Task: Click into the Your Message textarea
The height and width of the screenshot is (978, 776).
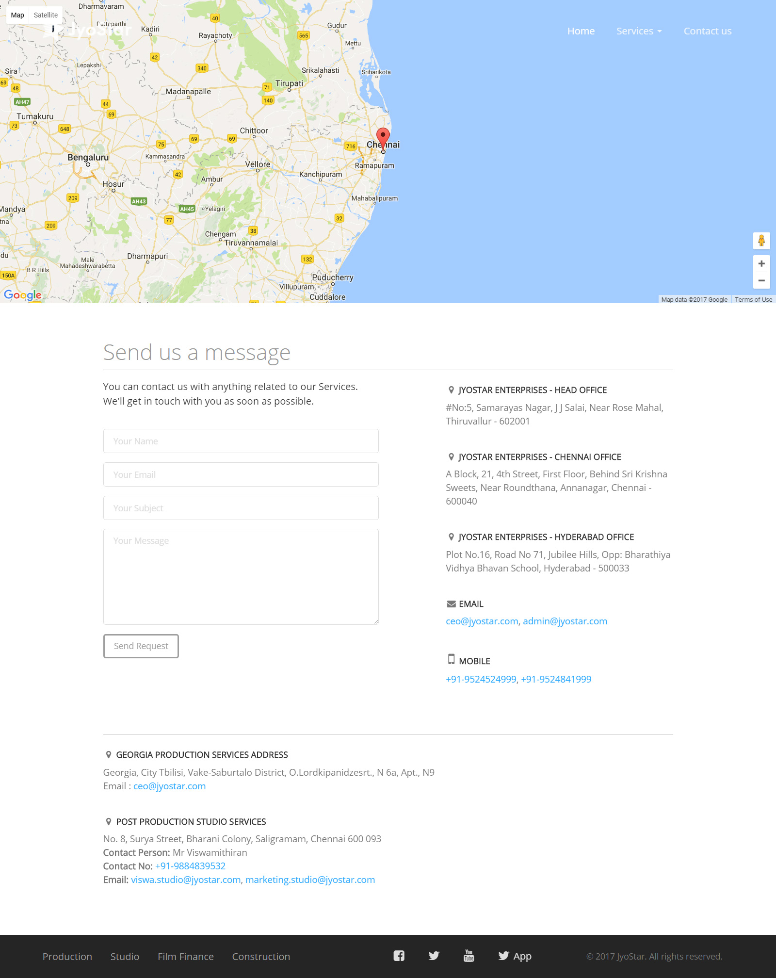Action: point(241,576)
